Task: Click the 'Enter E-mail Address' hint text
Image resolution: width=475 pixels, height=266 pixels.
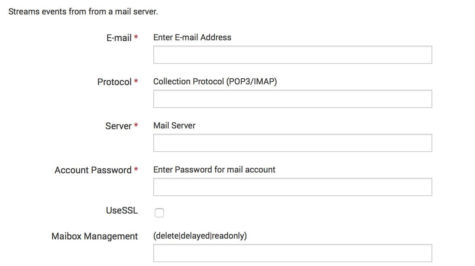Action: [x=192, y=37]
